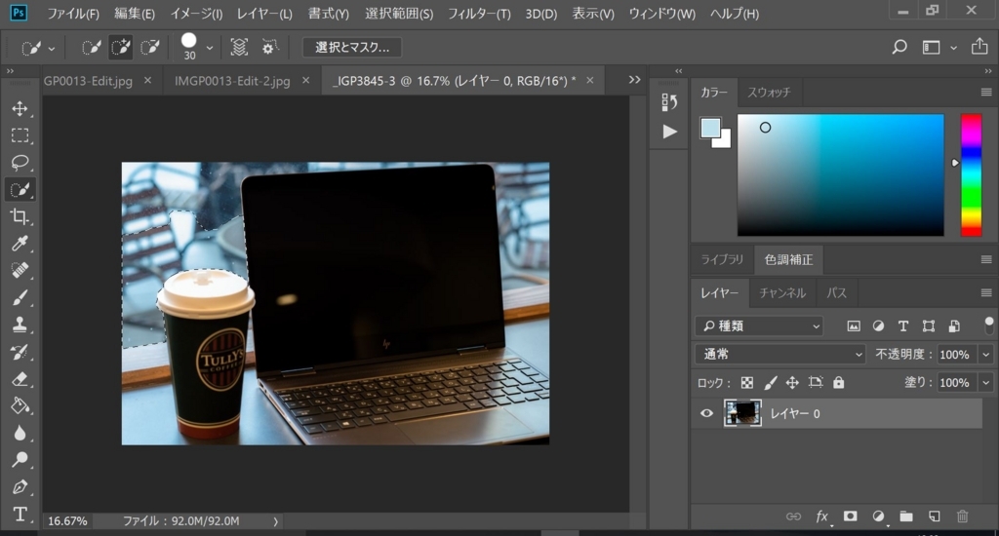Click the search magnifier icon

tap(899, 47)
